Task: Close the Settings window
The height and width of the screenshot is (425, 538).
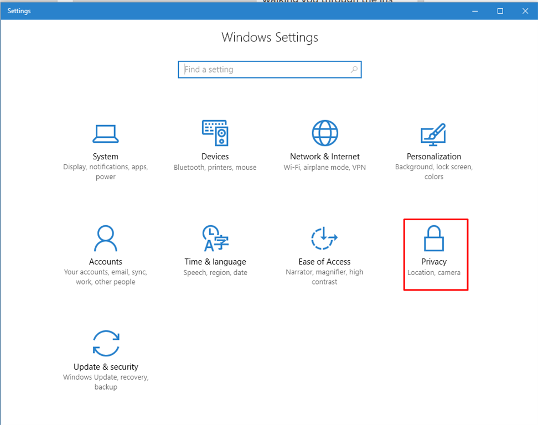Action: [x=525, y=11]
